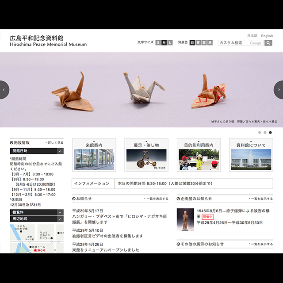The image size is (283, 283).
Task: Click the カスタム検索 search field
Action: [x=241, y=43]
